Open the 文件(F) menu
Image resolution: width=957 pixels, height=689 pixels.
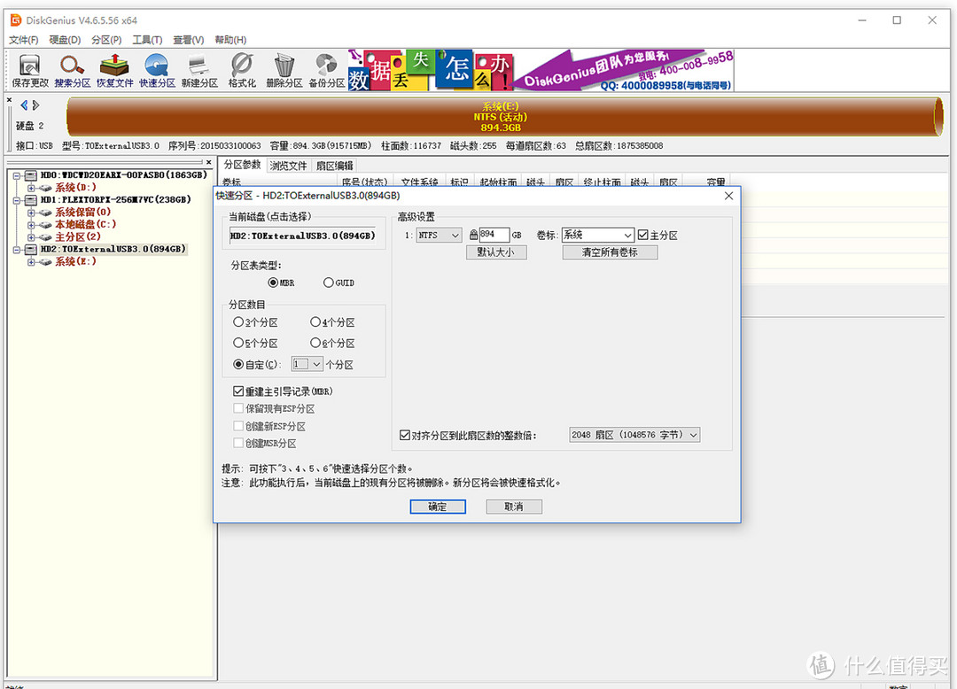[24, 40]
